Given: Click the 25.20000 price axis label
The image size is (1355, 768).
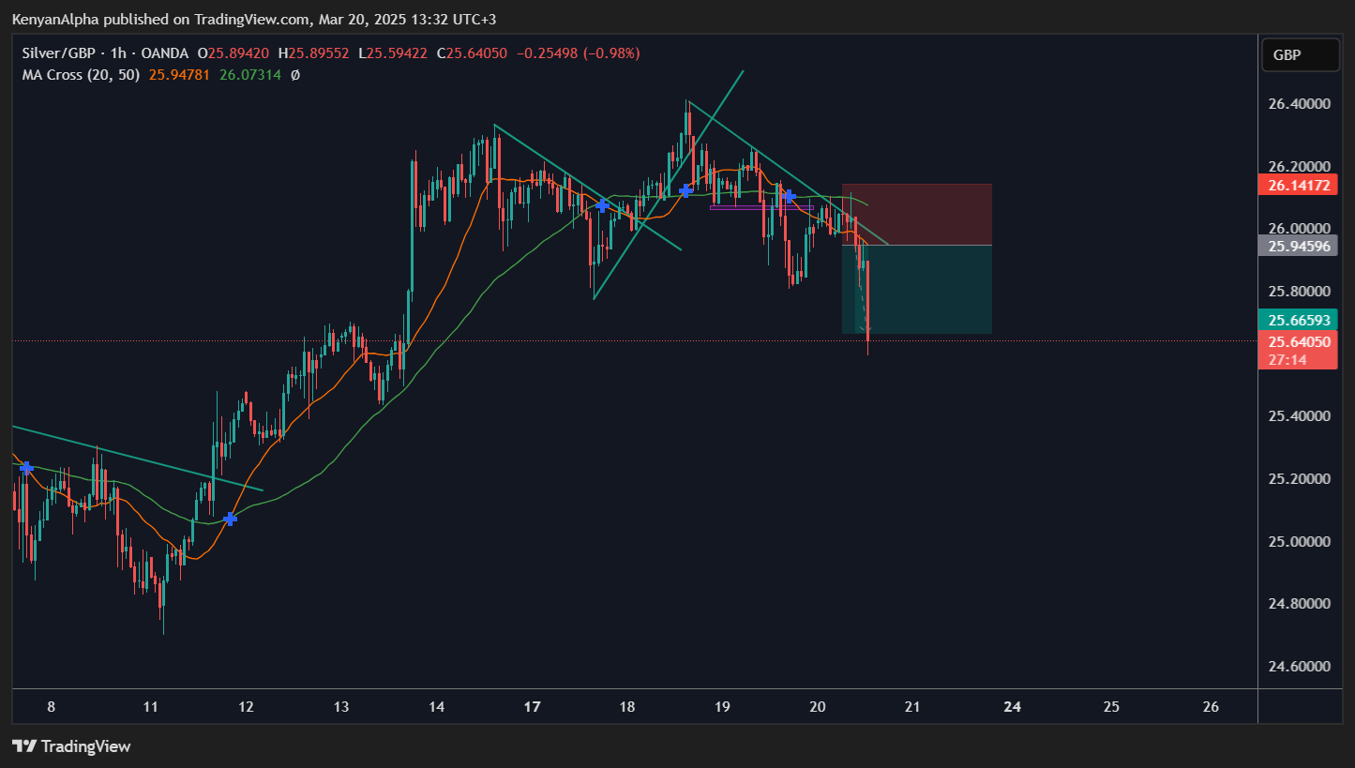Looking at the screenshot, I should coord(1299,478).
